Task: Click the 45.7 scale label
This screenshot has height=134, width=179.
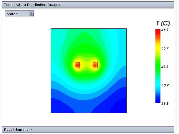Action: pos(165,48)
